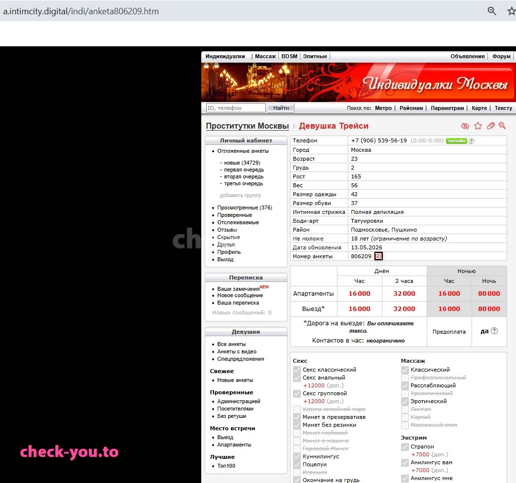516x483 pixels.
Task: Click the paperclip icon beside the title
Action: (x=490, y=126)
